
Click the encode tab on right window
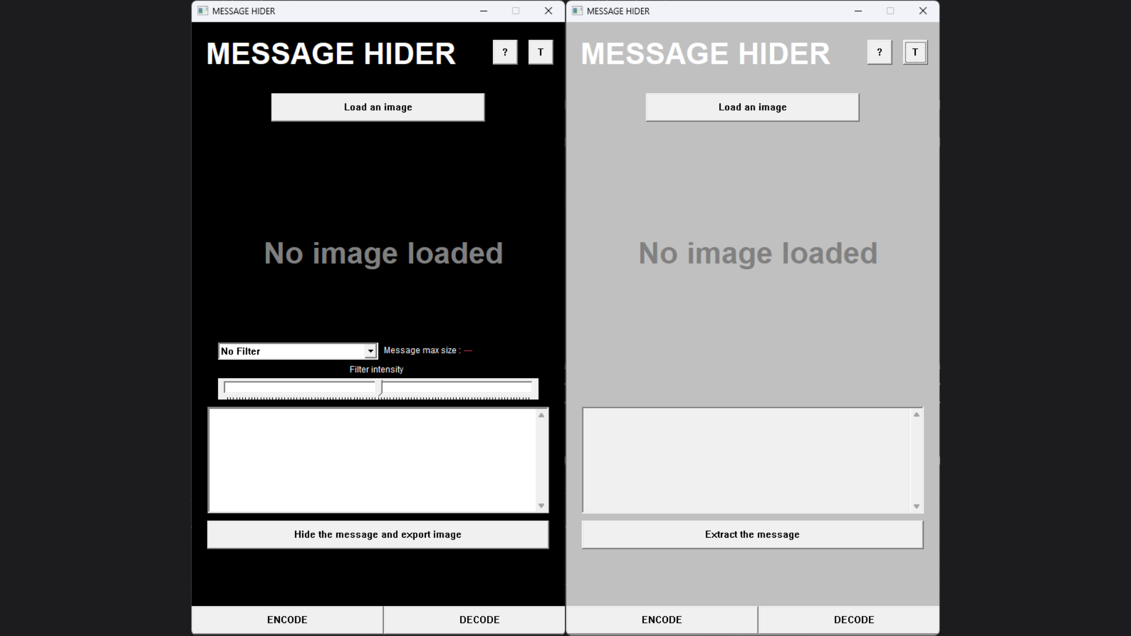click(x=661, y=619)
